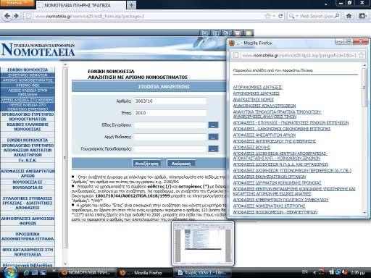Select ΑΠΟΦΑΣΕΙΣ ΕΚΚΛΗΣΙΑΣΤΙΚΩΝ ΟΡΓΑΝΩΝ in the popup
371x278 pixels.
coord(270,177)
